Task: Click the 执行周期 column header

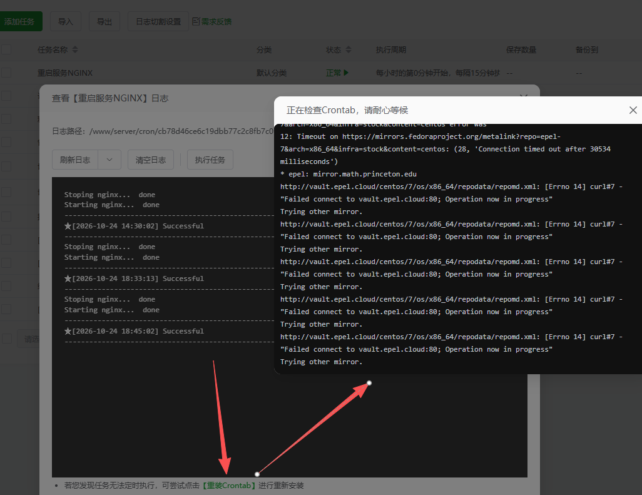Action: tap(391, 50)
